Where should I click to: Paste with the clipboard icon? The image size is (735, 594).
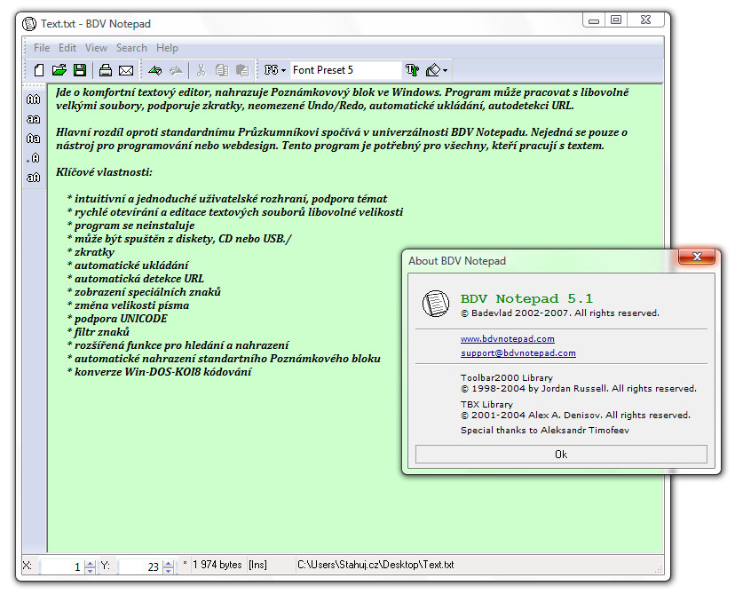pyautogui.click(x=242, y=70)
